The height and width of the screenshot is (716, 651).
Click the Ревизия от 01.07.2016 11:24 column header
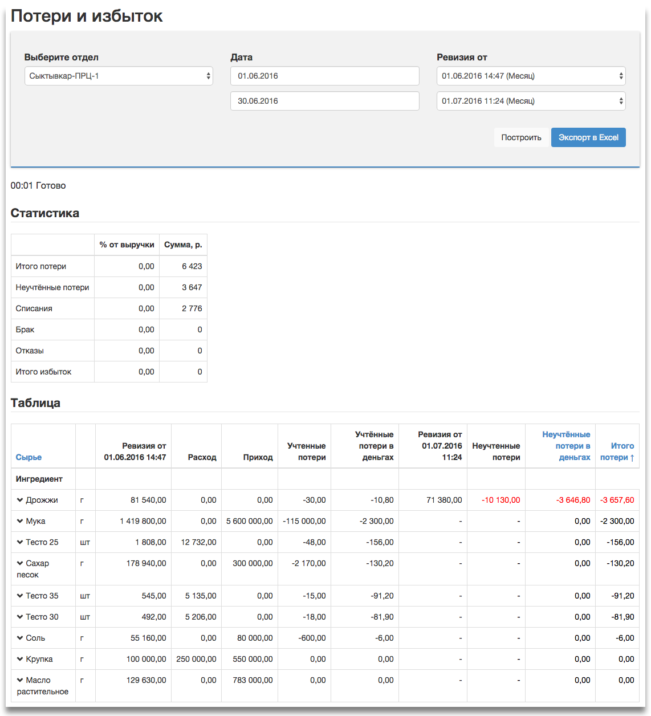click(440, 446)
